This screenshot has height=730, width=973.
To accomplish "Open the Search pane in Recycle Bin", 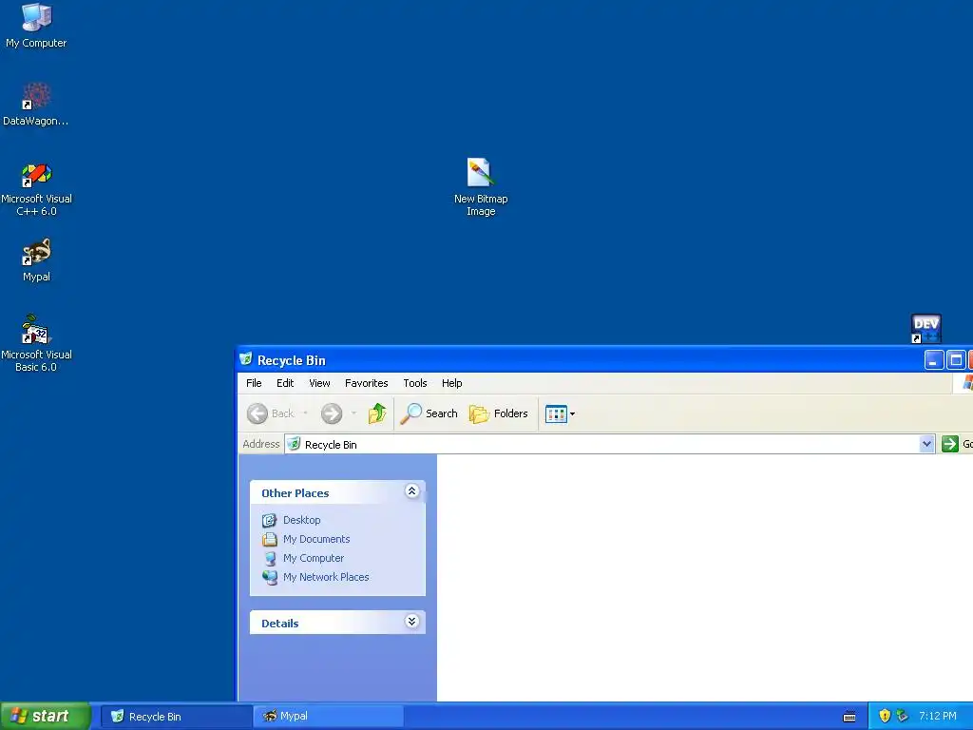I will (x=429, y=413).
